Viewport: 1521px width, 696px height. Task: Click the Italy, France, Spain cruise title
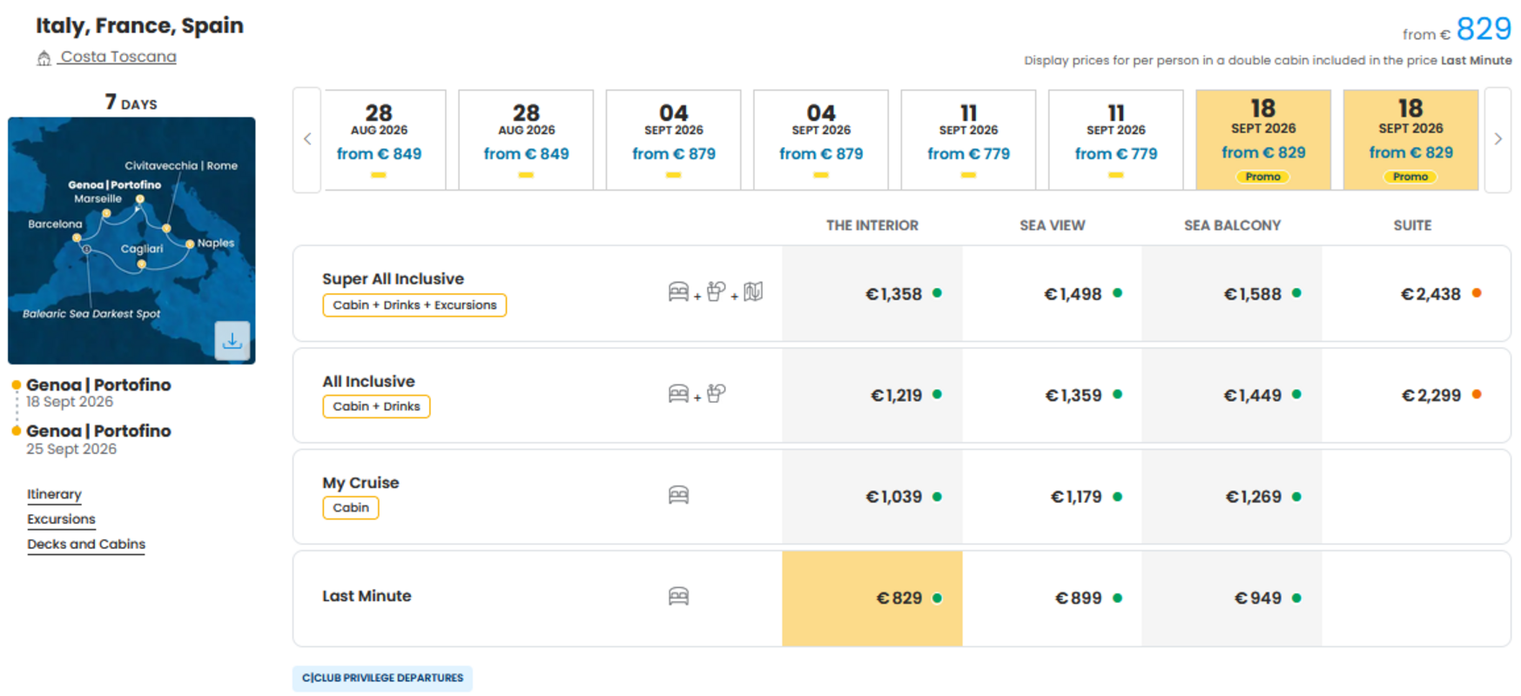coord(139,25)
